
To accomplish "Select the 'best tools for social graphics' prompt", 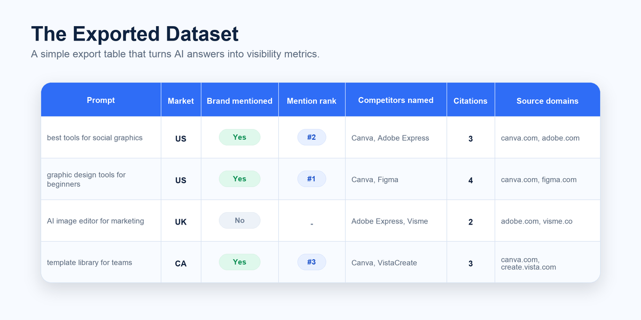I will coord(95,138).
